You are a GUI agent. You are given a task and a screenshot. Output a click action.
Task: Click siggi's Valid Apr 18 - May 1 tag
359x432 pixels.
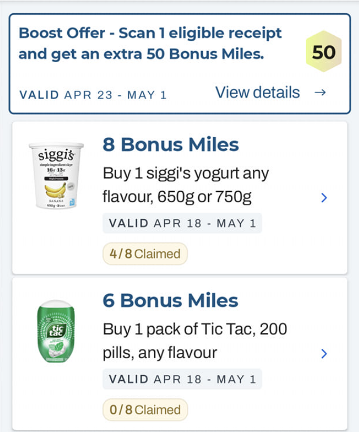[182, 223]
